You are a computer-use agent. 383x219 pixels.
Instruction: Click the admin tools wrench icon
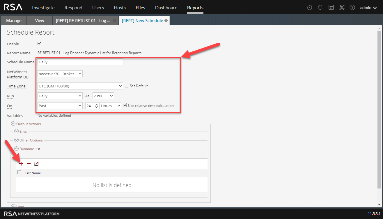point(342,8)
